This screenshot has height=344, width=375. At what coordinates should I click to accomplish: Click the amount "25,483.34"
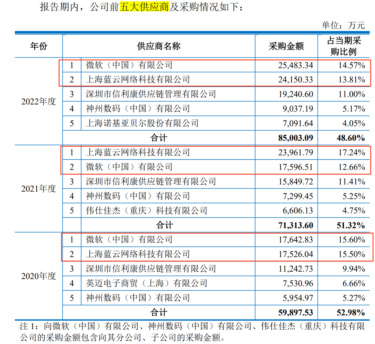coord(296,65)
